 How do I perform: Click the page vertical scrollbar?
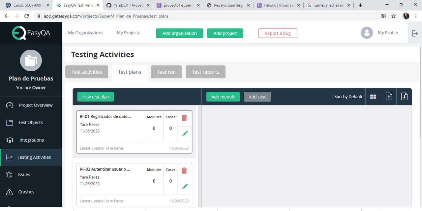[x=420, y=93]
